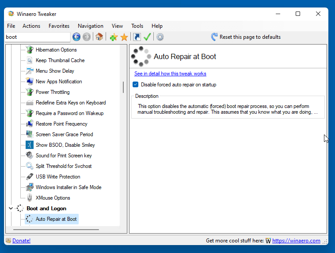Click the Keep Thumbnail Cache icon

(30, 60)
